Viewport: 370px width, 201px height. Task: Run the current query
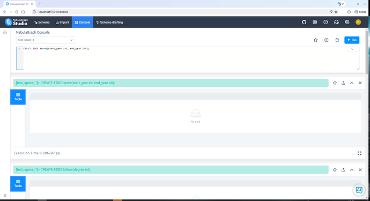coord(352,40)
